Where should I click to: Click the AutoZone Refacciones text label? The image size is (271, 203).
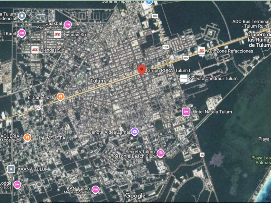230,51
